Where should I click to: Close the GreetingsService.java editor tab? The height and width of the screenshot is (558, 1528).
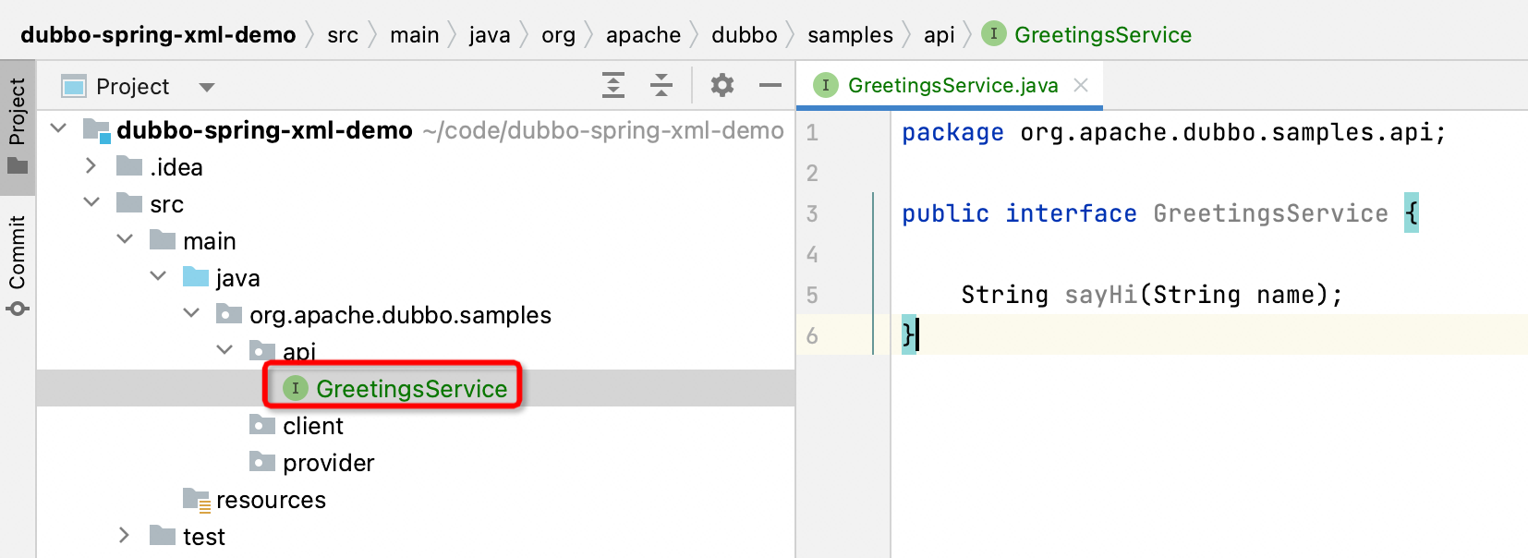(1081, 85)
